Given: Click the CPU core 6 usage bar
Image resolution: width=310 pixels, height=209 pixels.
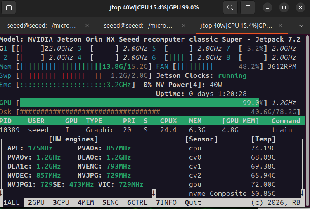Looking at the screenshot, I should [179, 58].
